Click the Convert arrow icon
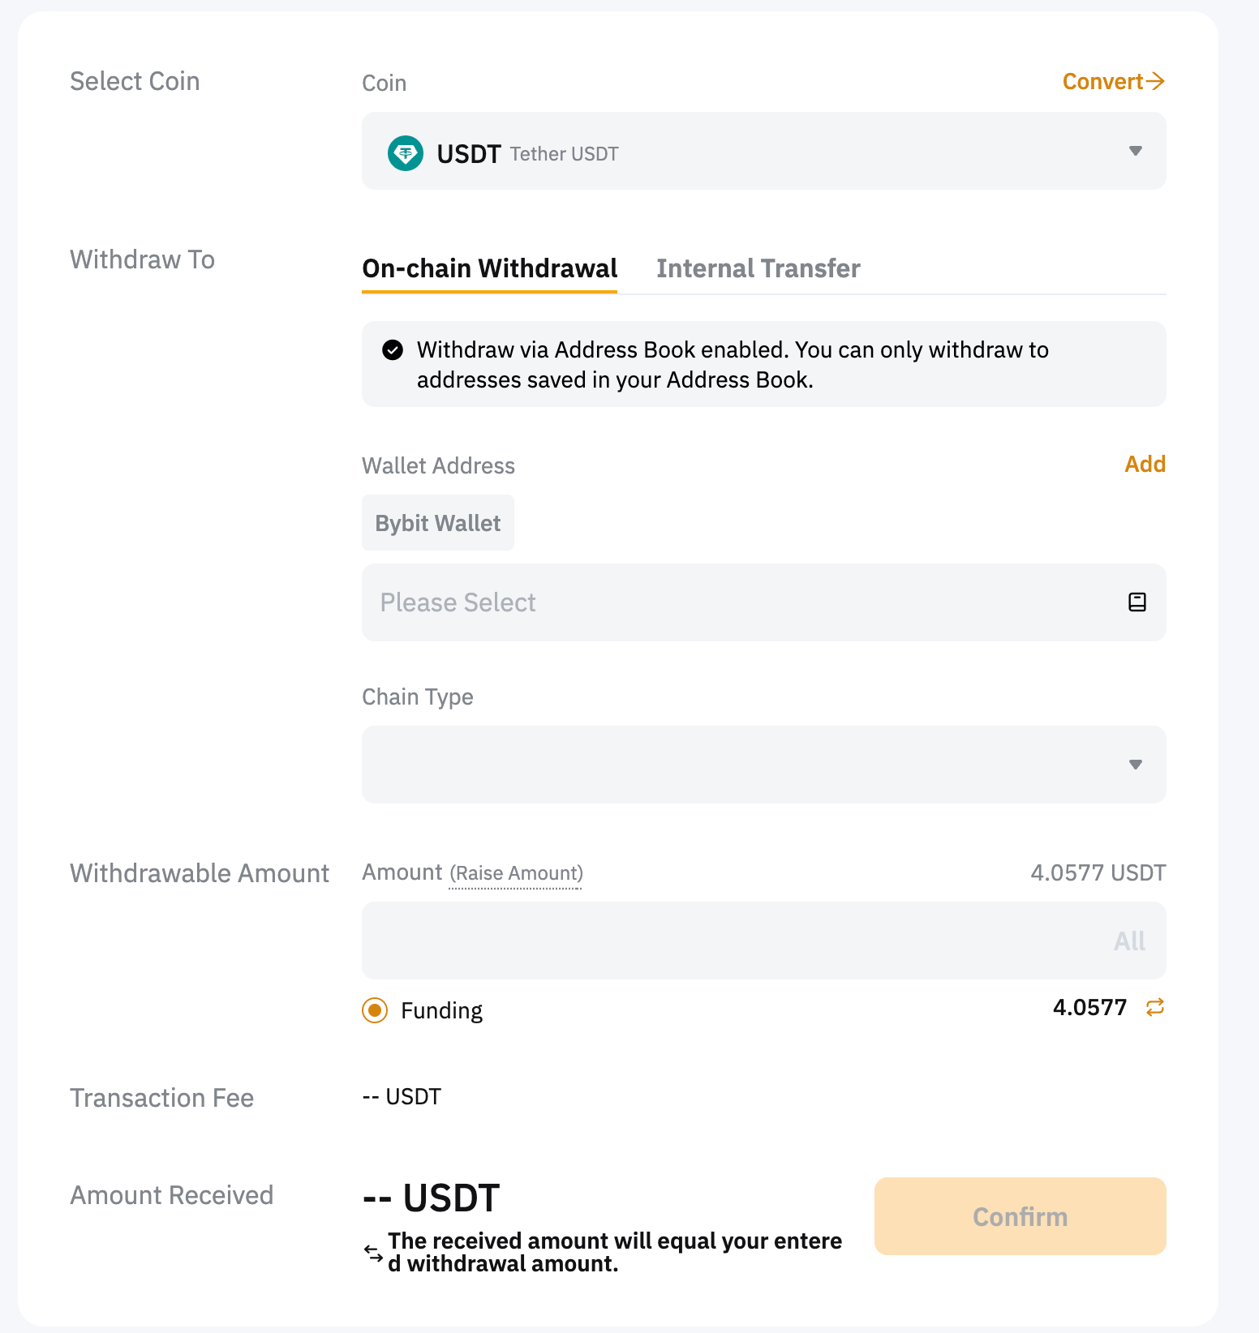The image size is (1259, 1333). tap(1156, 81)
